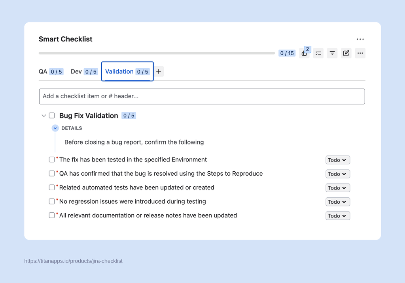Switch to the QA tab
The width and height of the screenshot is (405, 283).
pyautogui.click(x=51, y=72)
